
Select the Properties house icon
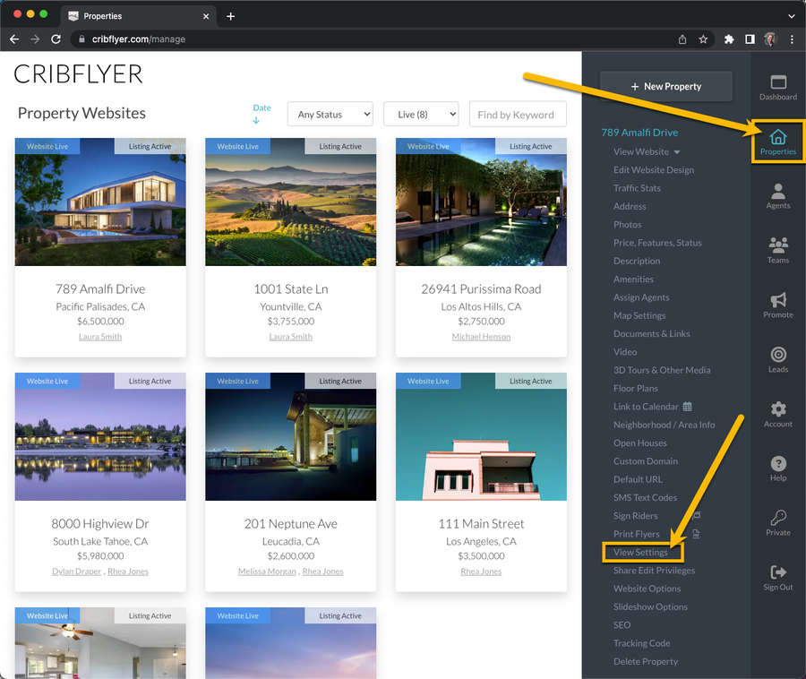[x=777, y=137]
